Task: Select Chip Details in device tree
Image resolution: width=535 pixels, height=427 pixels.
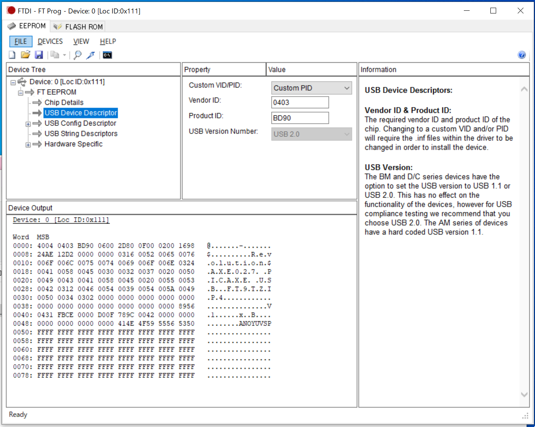Action: pyautogui.click(x=64, y=103)
